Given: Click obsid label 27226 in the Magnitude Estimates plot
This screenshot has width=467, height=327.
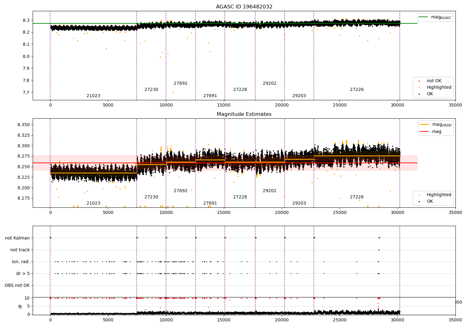Looking at the screenshot, I should click(357, 197).
